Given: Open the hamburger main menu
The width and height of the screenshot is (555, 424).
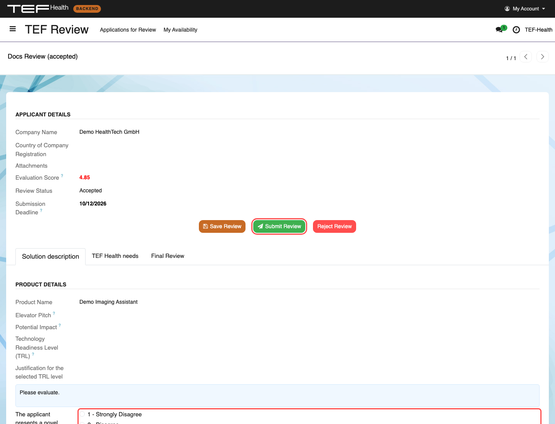Looking at the screenshot, I should pyautogui.click(x=13, y=29).
